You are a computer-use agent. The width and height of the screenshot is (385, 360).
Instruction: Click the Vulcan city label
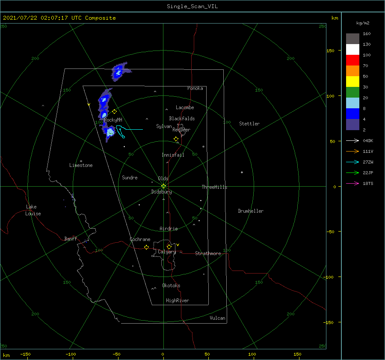click(x=217, y=318)
